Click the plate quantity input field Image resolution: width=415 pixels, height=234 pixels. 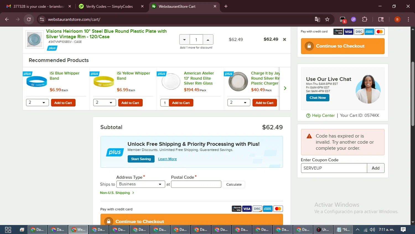tap(196, 40)
